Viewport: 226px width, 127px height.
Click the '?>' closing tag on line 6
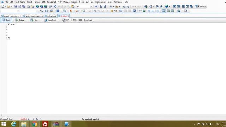point(9,38)
